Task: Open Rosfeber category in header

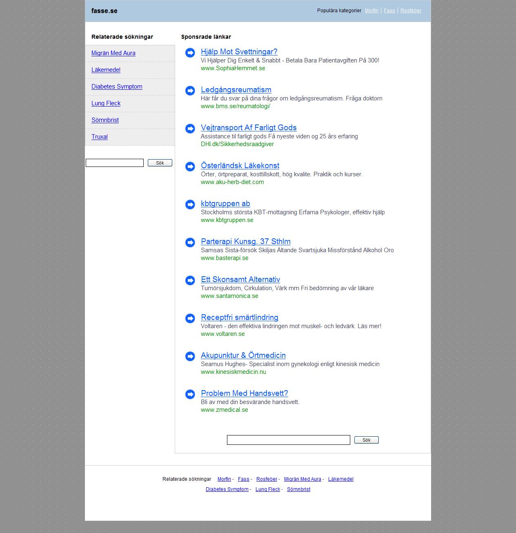Action: (411, 11)
